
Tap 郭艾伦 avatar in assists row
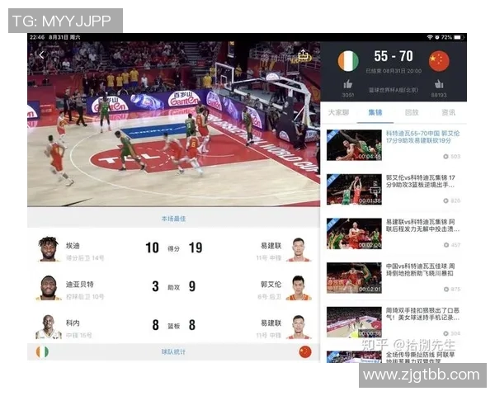tap(298, 287)
